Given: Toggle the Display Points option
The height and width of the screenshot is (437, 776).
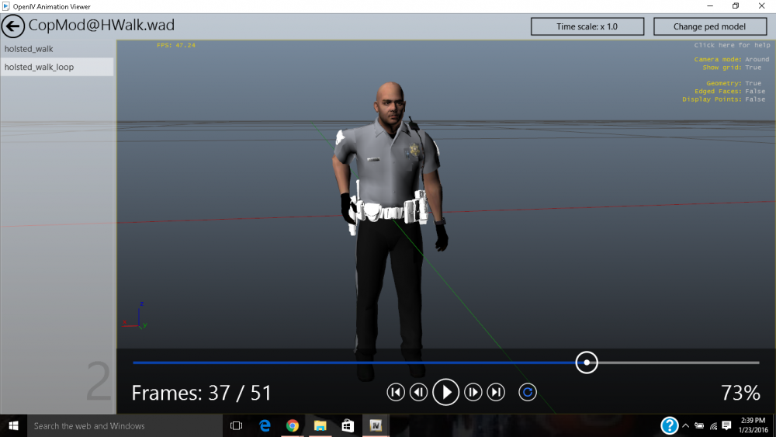Looking at the screenshot, I should [723, 99].
